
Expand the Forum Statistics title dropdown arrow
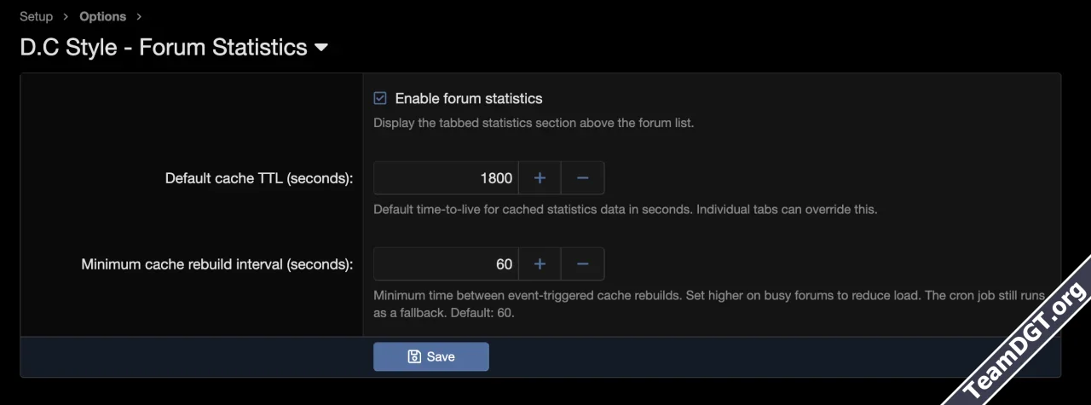tap(321, 48)
